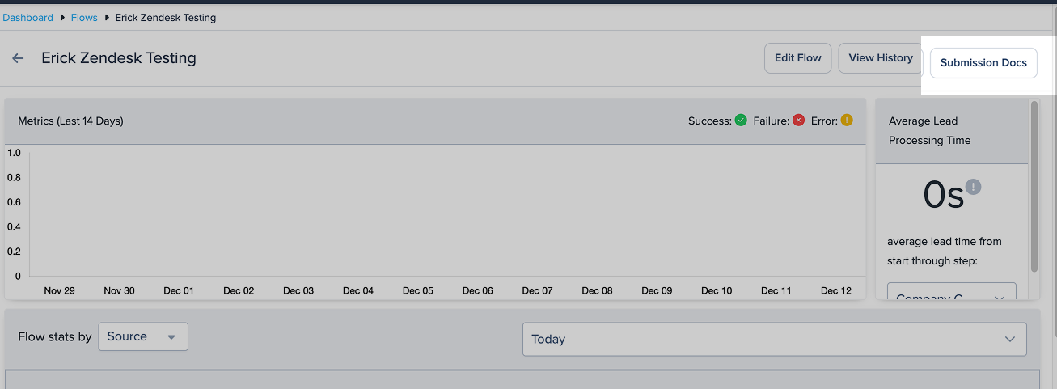
Task: Open Submission Docs
Action: [983, 63]
